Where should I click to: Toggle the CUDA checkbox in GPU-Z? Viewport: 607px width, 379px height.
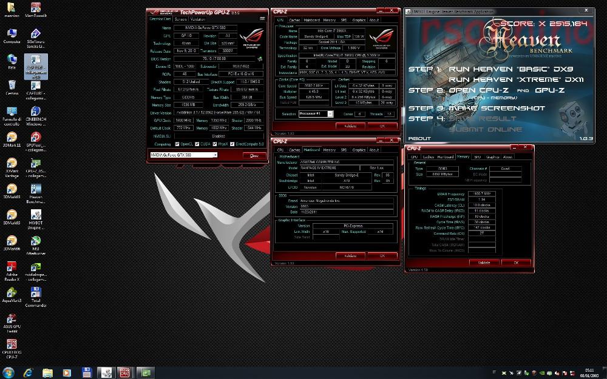(x=197, y=144)
